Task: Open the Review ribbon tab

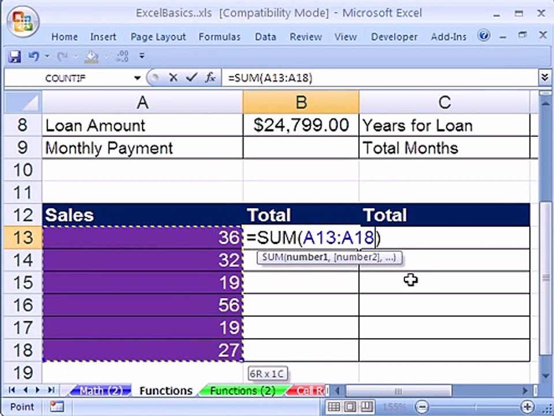Action: (306, 37)
